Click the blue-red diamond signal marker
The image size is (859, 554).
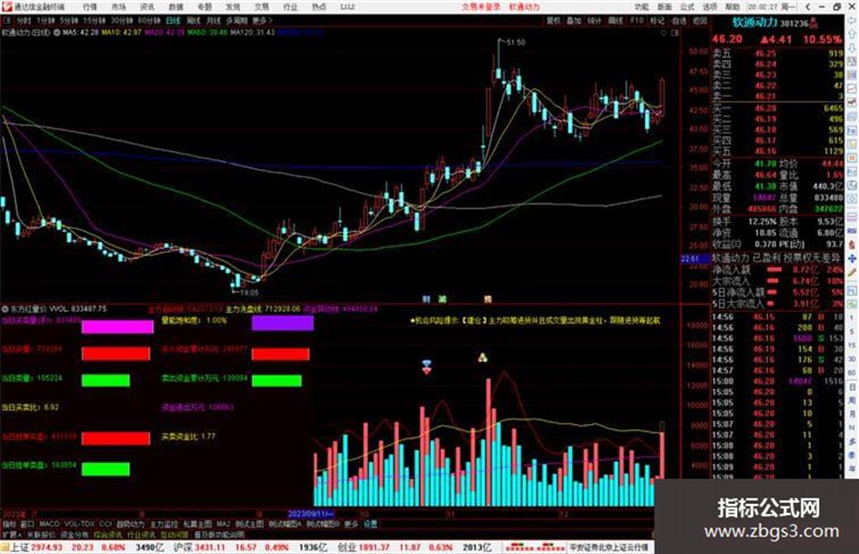426,367
